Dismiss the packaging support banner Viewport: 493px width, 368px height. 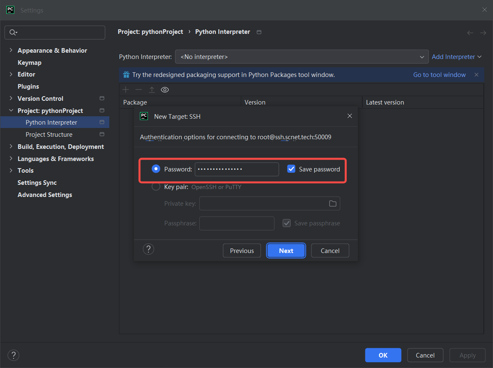coord(476,75)
